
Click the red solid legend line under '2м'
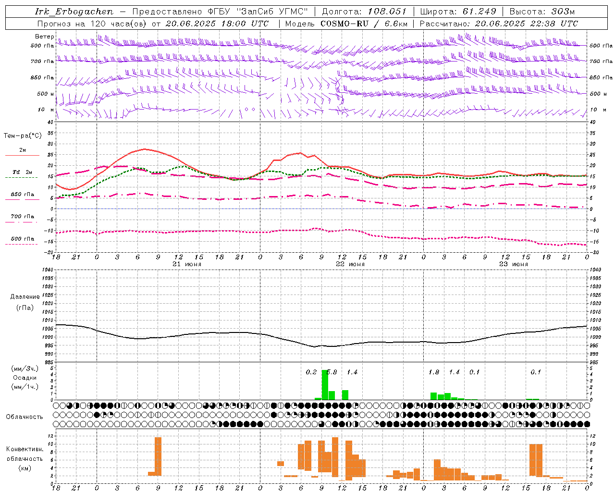point(22,156)
